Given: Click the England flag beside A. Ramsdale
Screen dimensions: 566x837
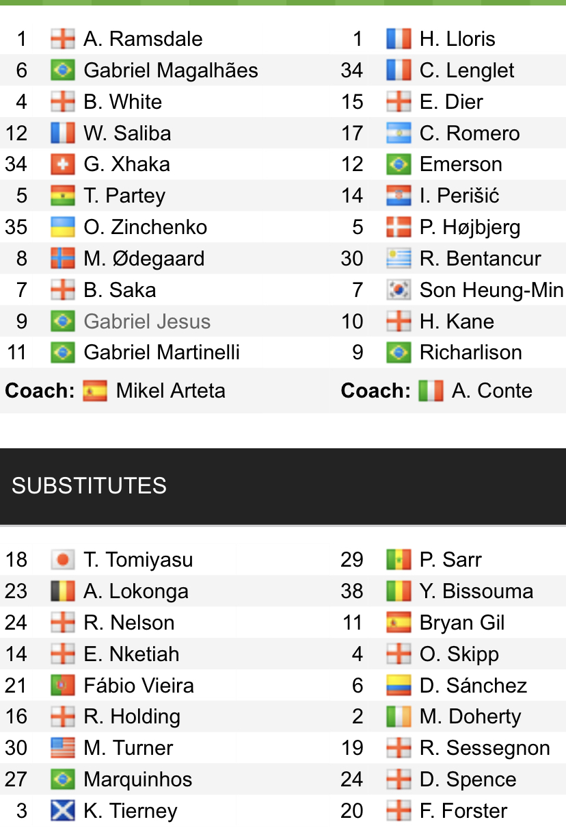Looking at the screenshot, I should (x=62, y=39).
